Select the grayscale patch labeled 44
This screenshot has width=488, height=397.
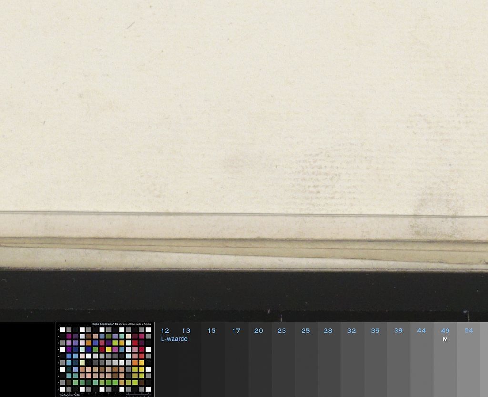(422, 362)
